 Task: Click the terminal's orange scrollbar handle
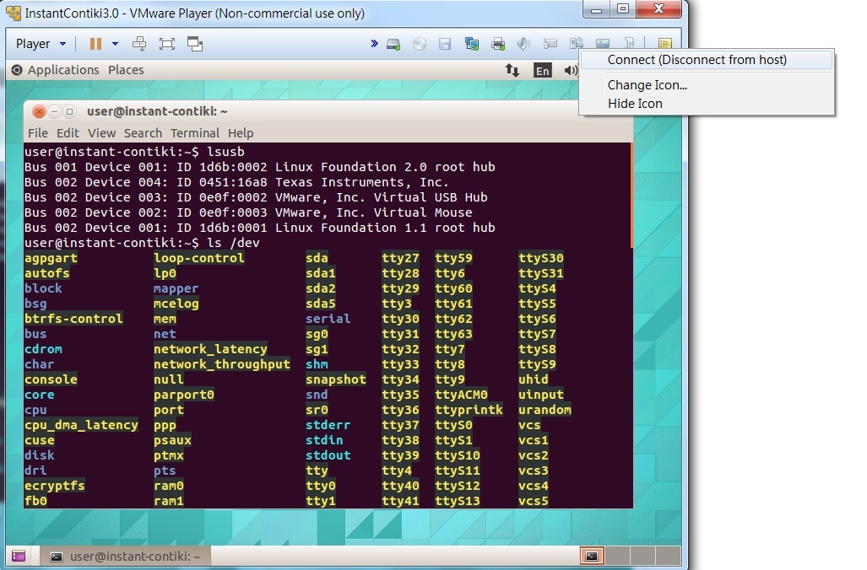click(631, 195)
